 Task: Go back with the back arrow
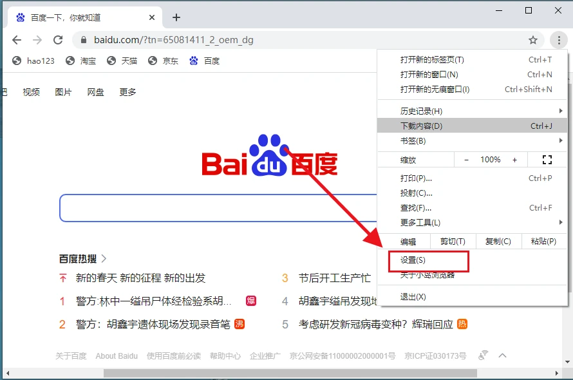17,40
